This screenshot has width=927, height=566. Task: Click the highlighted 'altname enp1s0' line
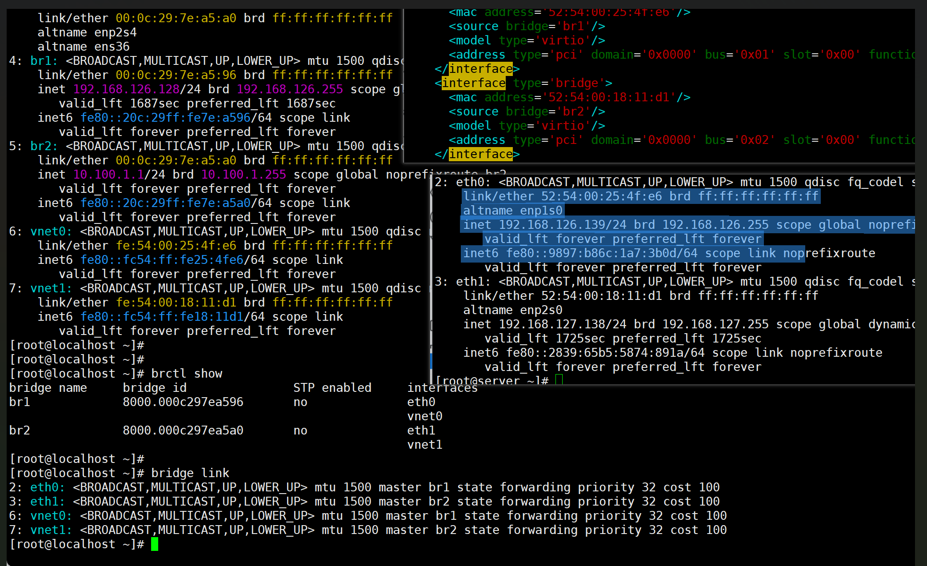512,211
